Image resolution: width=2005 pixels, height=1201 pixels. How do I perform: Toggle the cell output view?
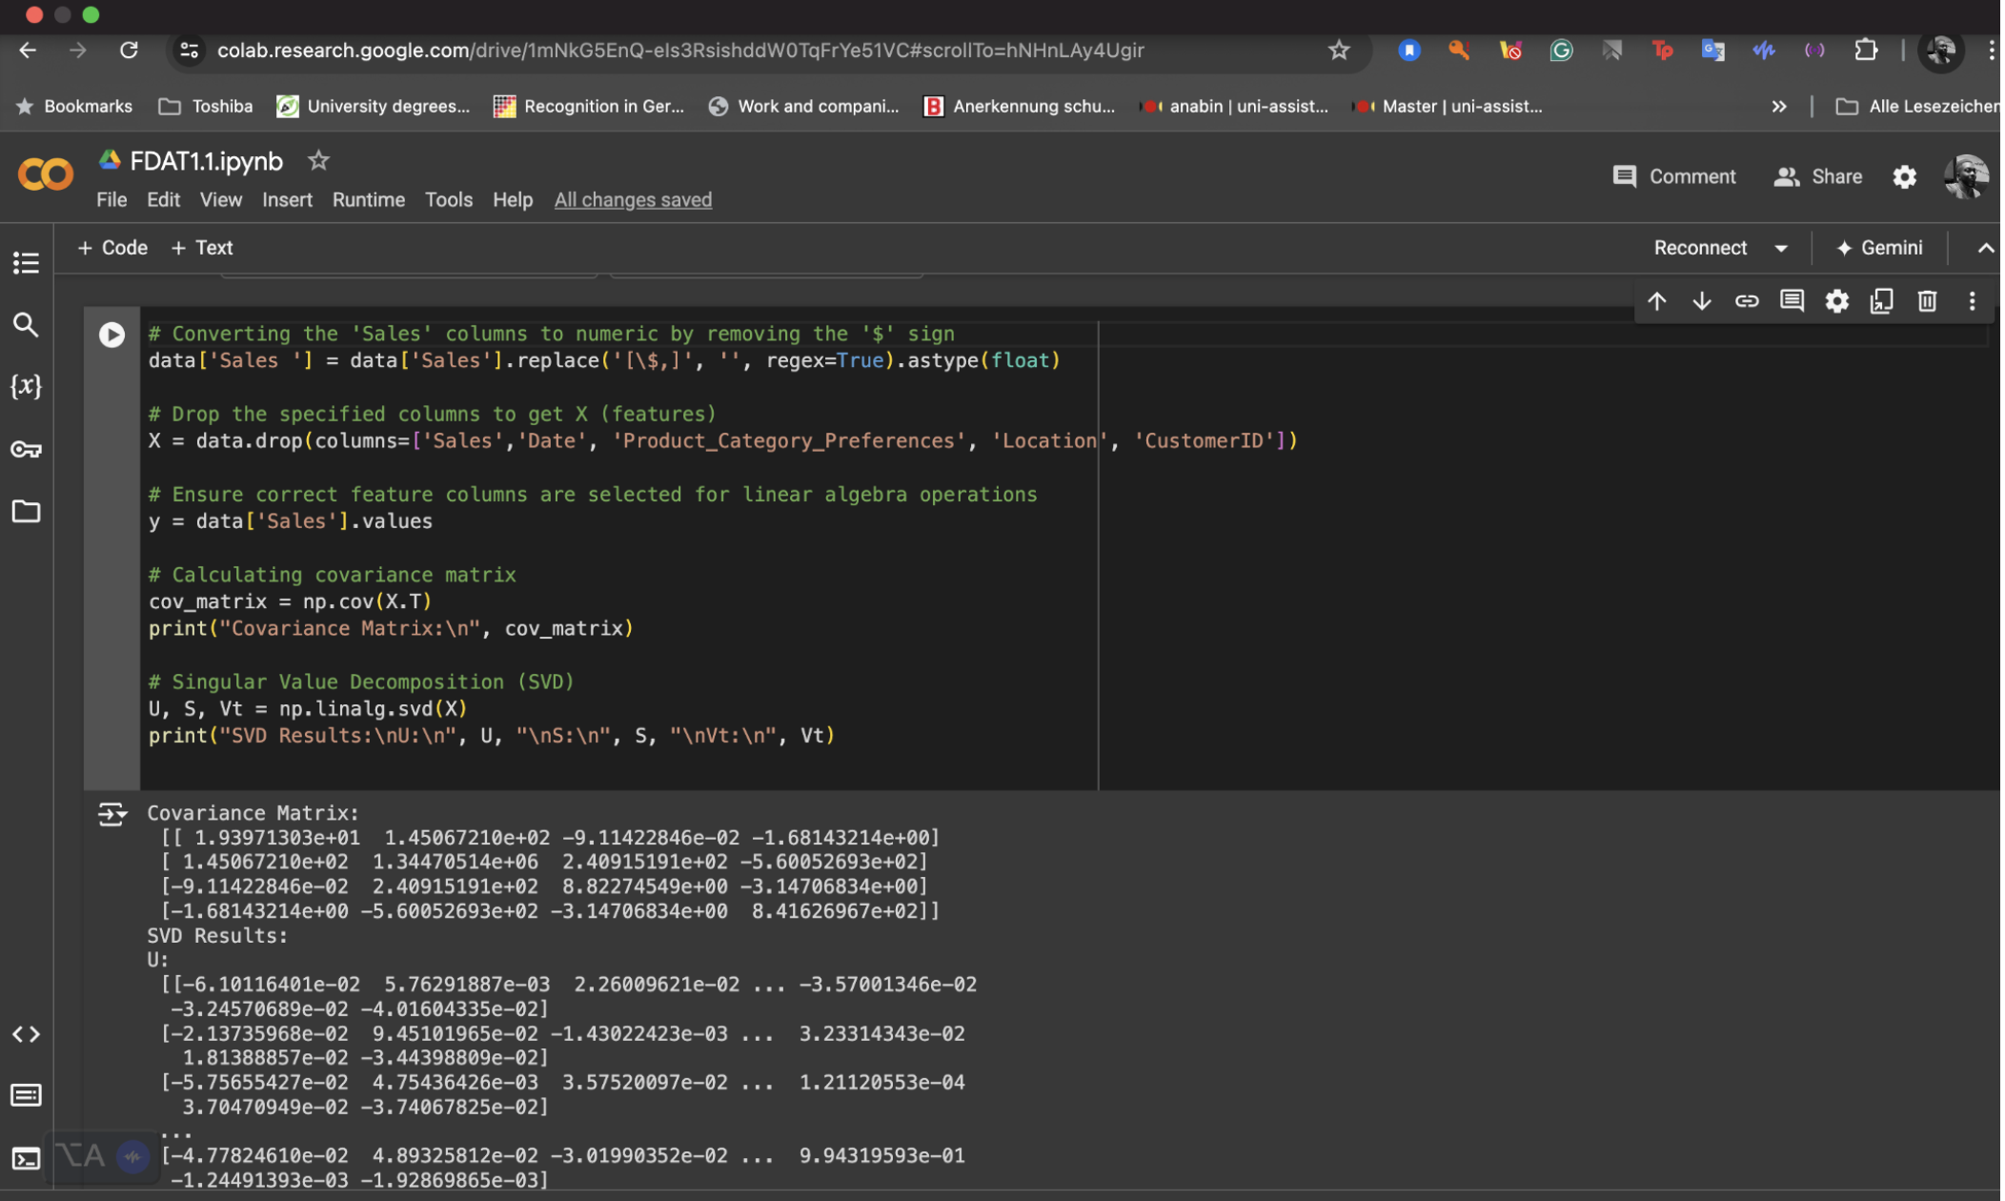click(111, 814)
